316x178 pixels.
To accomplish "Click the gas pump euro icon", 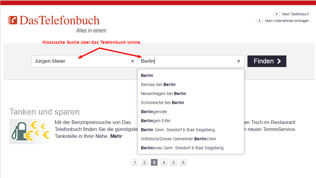I will click(29, 132).
